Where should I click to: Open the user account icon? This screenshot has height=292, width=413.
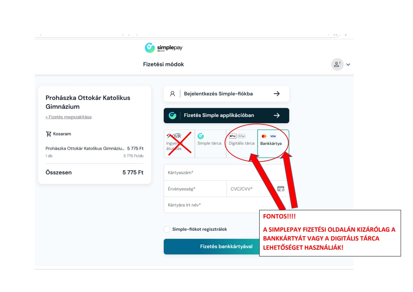click(337, 64)
